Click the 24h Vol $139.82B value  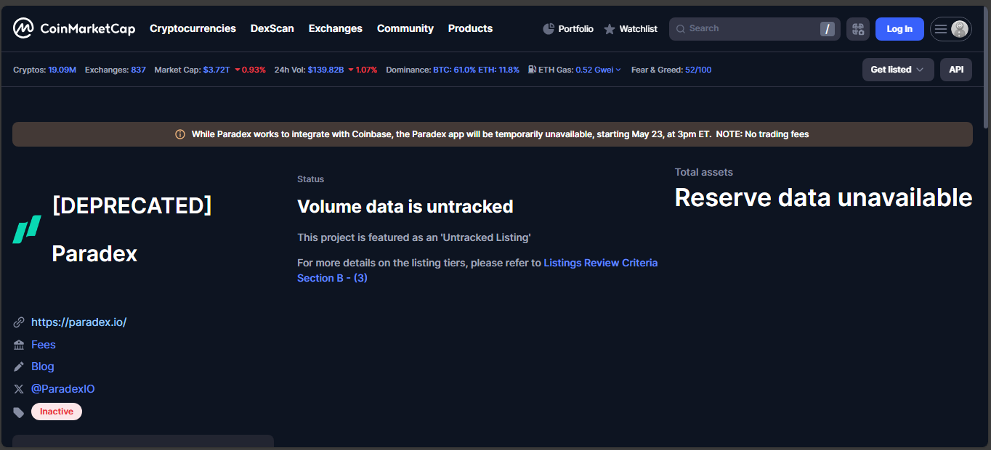click(x=325, y=70)
